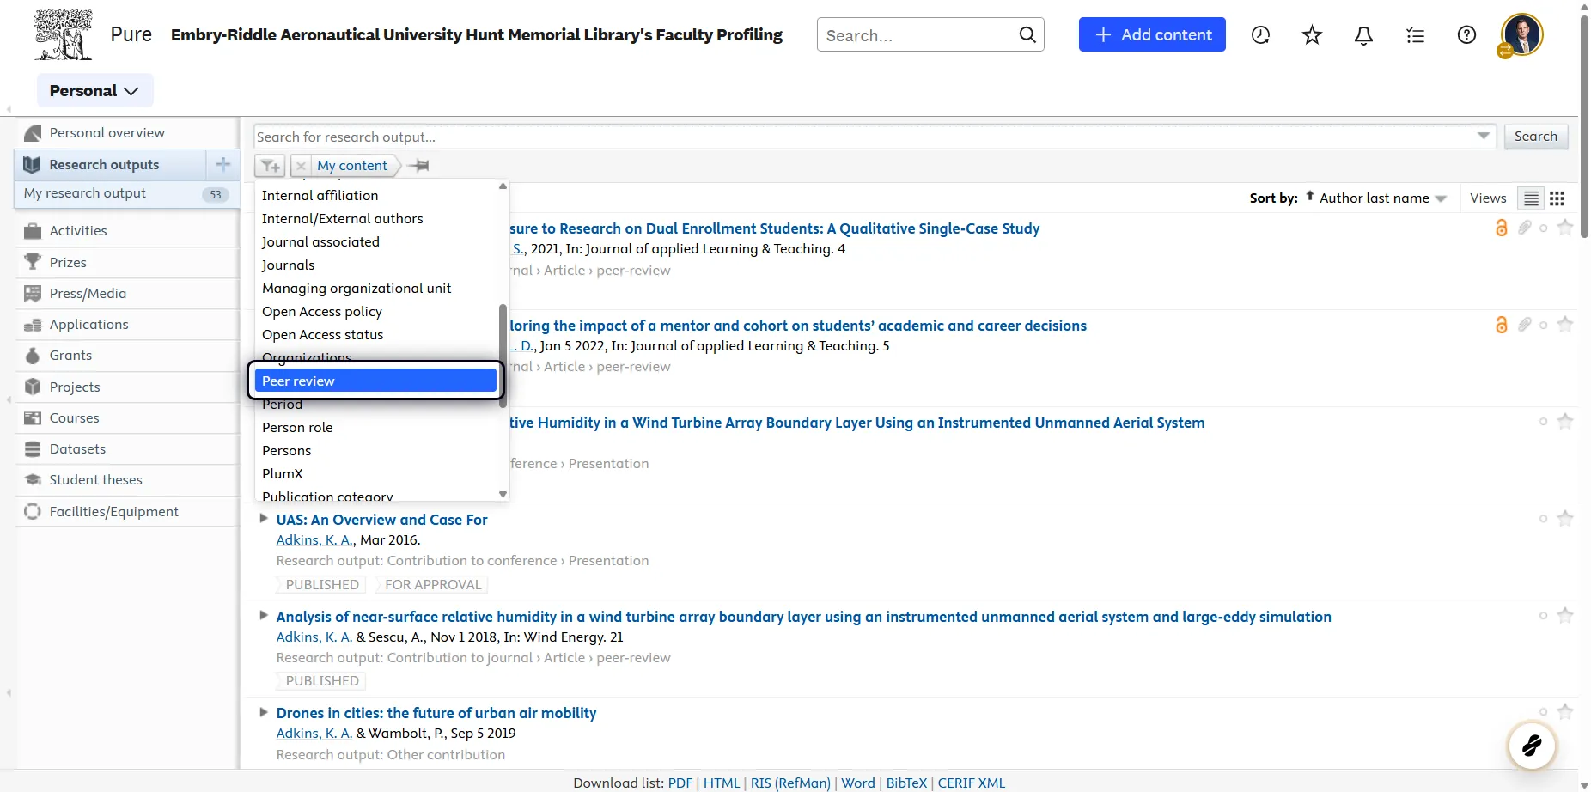
Task: Open user profile avatar
Action: [1521, 35]
